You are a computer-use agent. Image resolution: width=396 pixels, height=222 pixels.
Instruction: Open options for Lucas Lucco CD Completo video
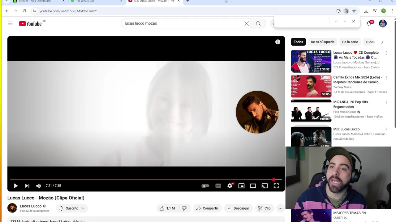(x=386, y=53)
